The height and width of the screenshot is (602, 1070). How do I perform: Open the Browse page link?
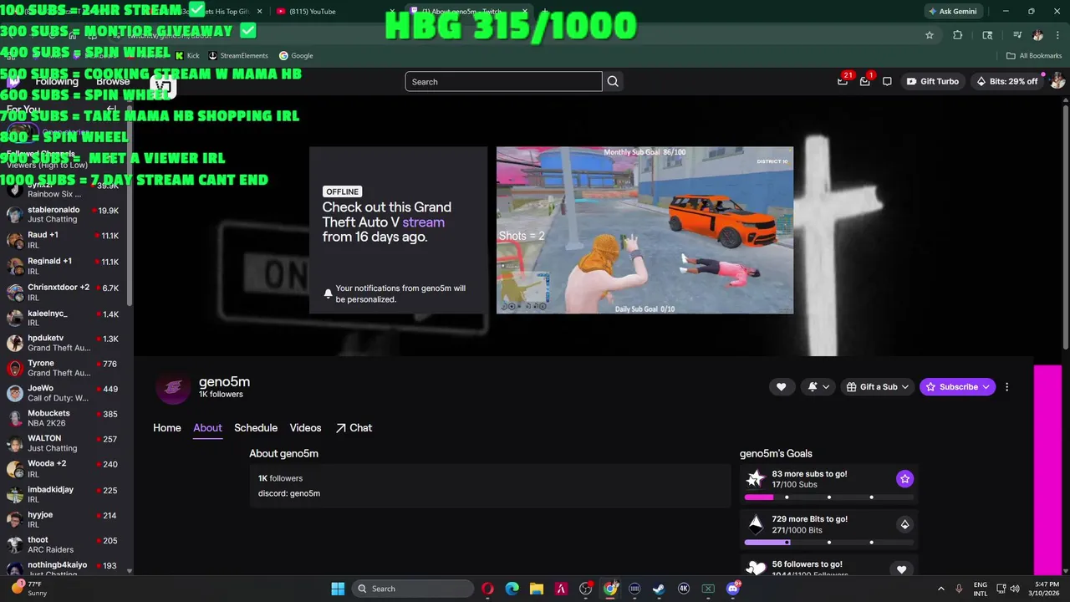point(113,81)
